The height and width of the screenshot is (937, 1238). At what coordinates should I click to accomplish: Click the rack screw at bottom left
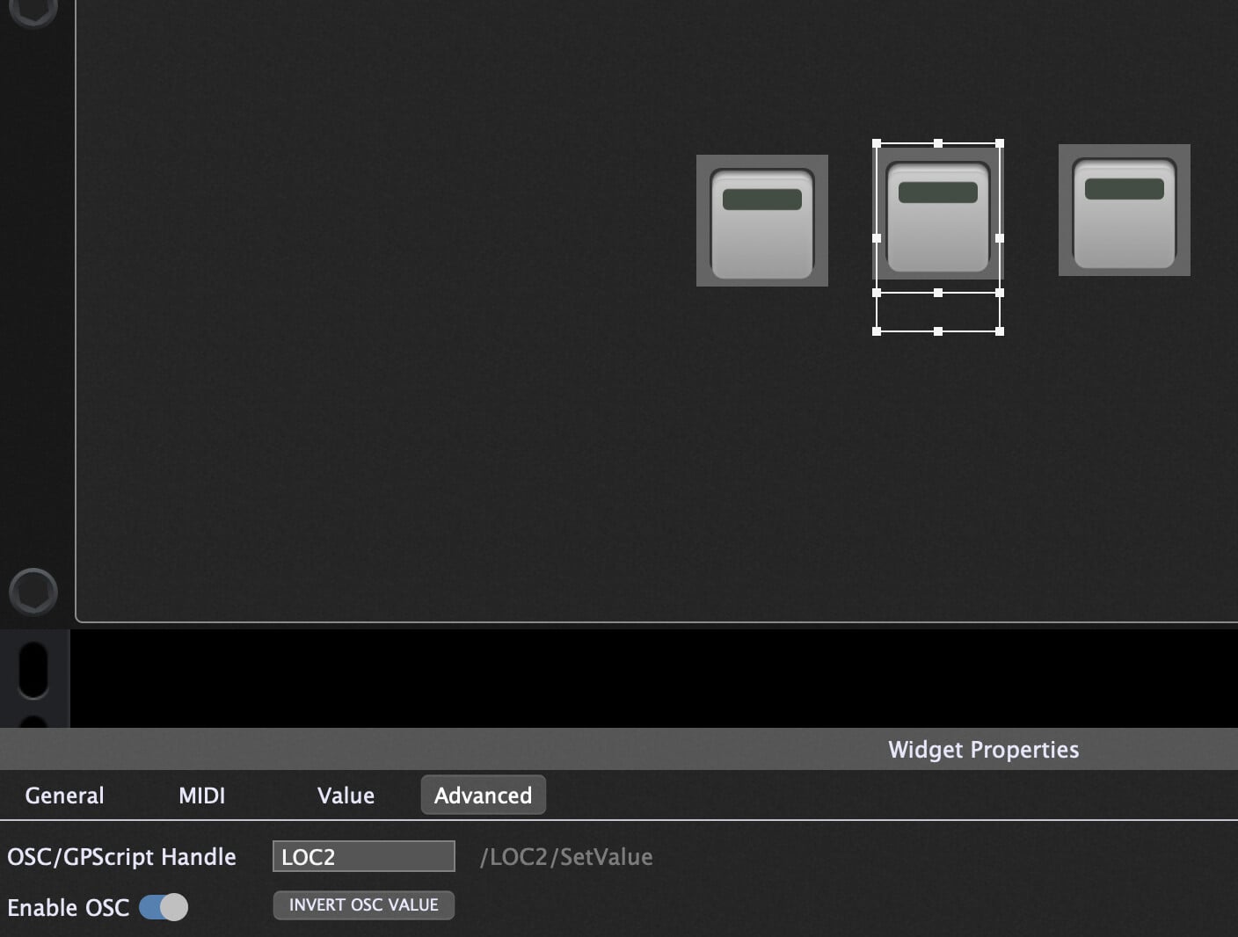(x=33, y=592)
